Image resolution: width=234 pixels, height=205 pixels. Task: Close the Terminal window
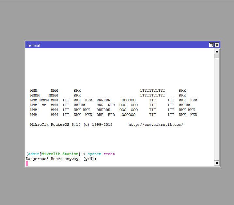point(217,45)
